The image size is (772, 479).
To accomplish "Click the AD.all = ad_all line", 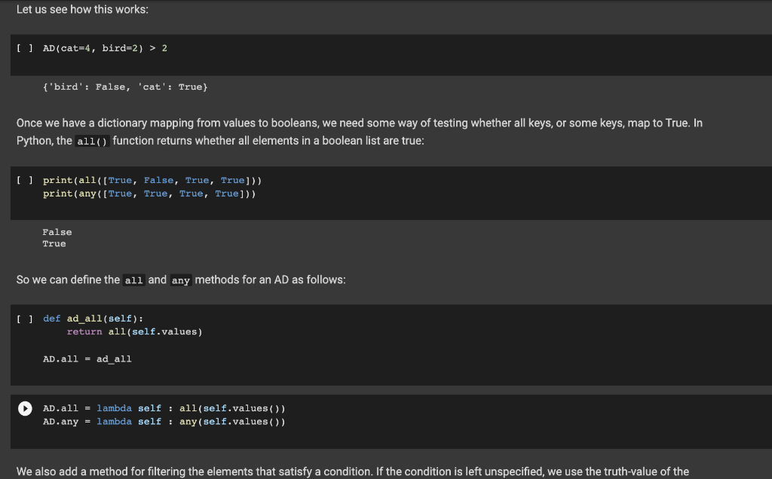I will (87, 359).
